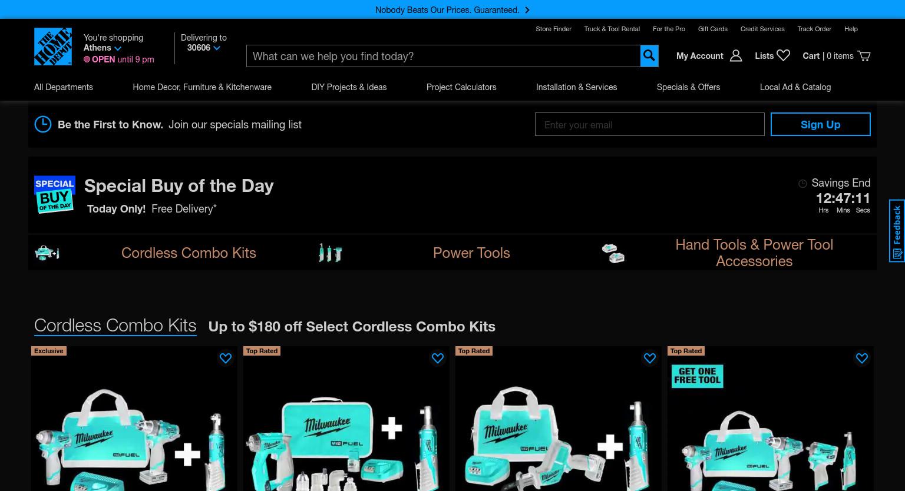
Task: Favorite the third product card's heart
Action: (650, 358)
